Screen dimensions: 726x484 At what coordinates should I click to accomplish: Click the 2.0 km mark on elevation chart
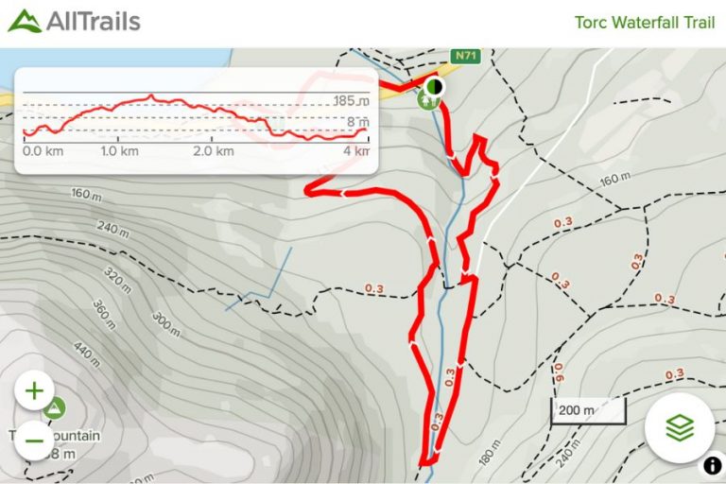pos(214,151)
